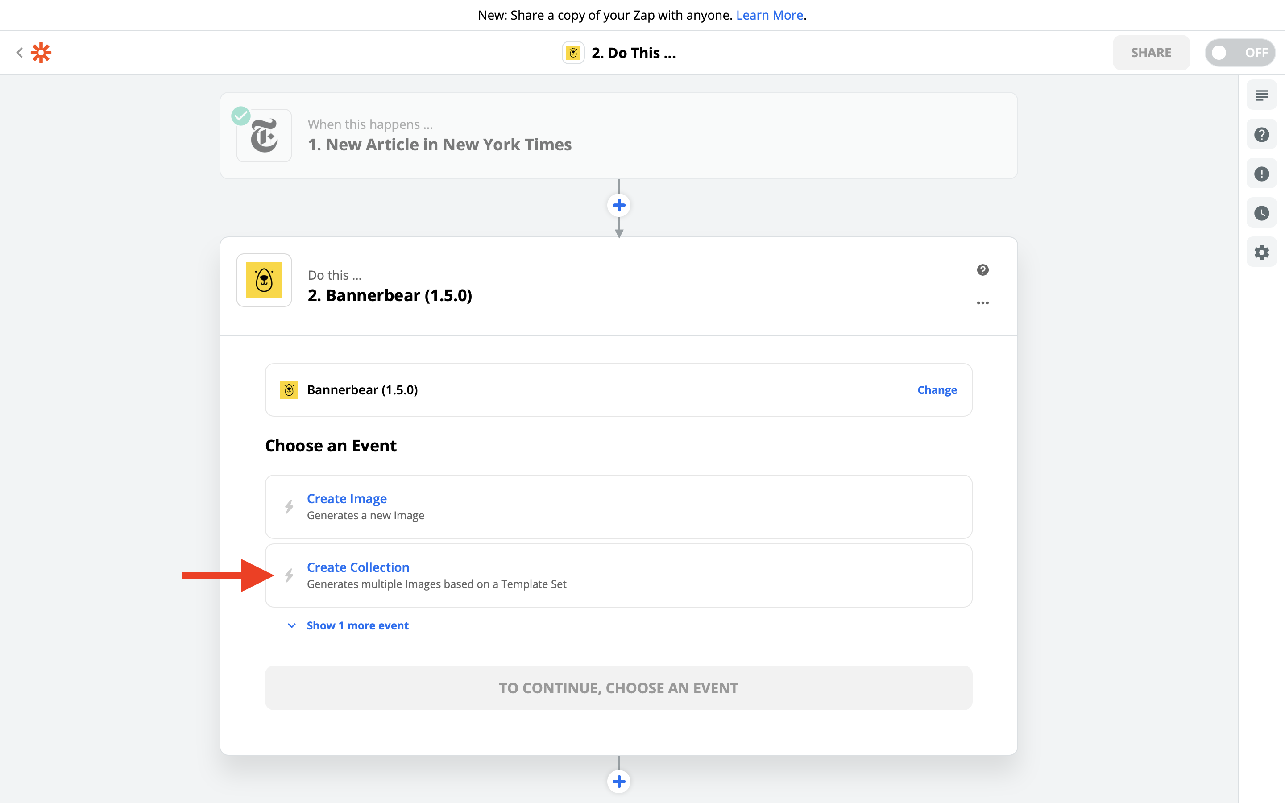The image size is (1285, 803).
Task: Click the large Bannerbear step icon
Action: tap(264, 280)
